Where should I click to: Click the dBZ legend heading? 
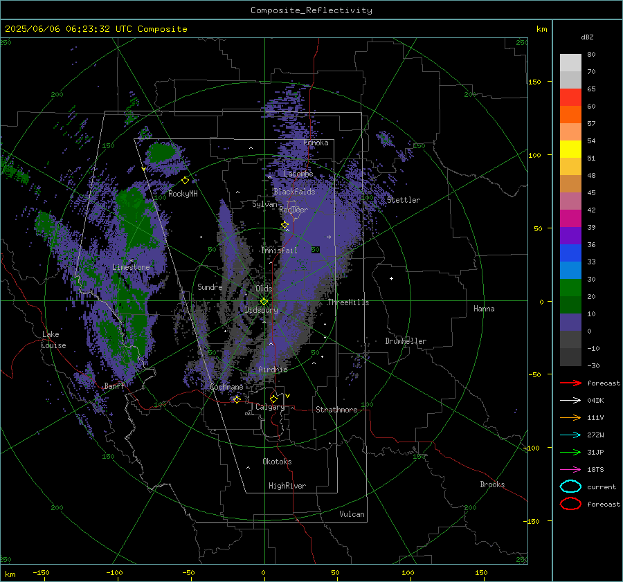(587, 37)
